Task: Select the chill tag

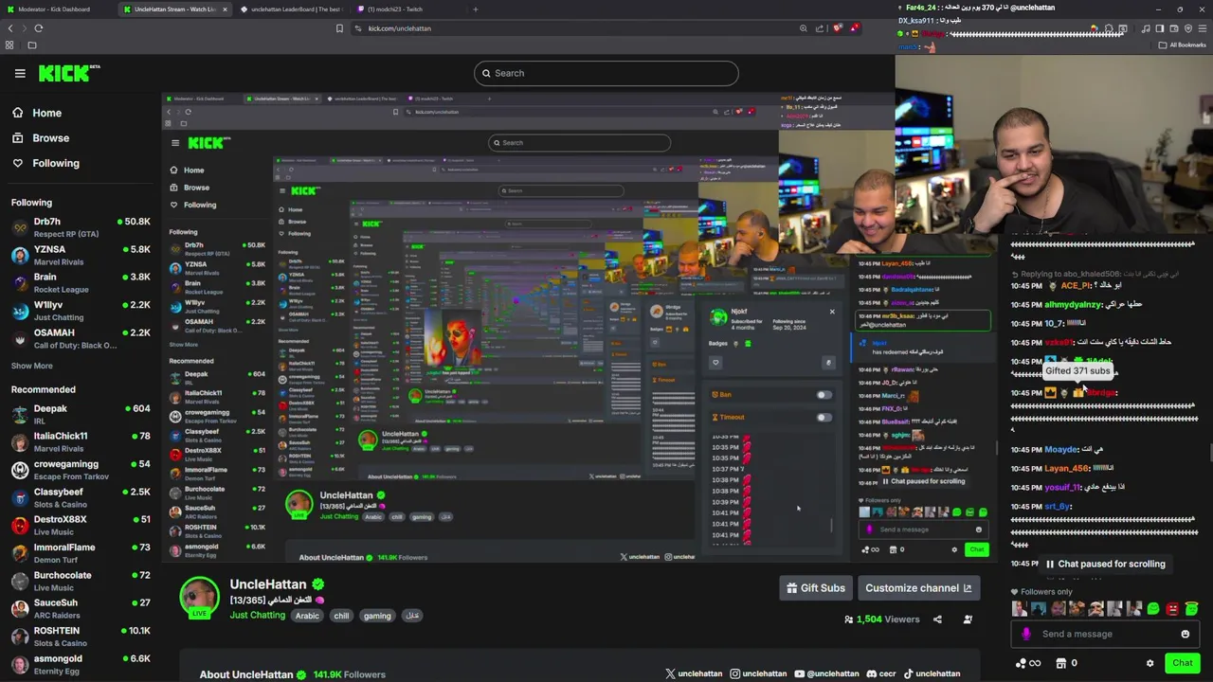Action: coord(341,616)
